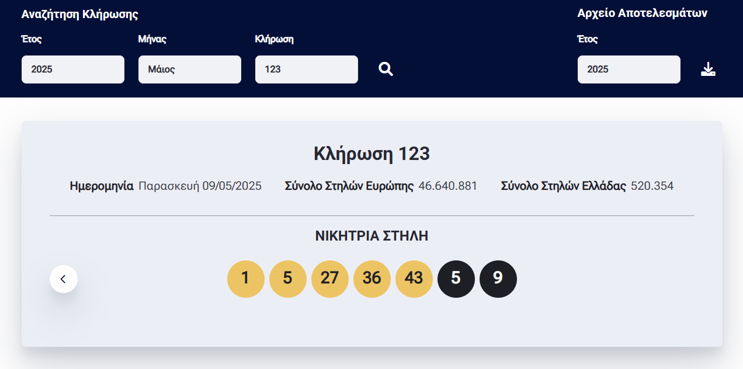This screenshot has height=369, width=743.
Task: Click the Αναζήτηση Κλήρωσης heading
Action: [80, 15]
